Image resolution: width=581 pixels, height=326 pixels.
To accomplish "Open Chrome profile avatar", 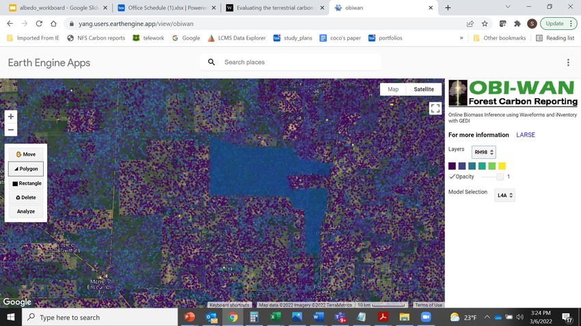I will [532, 24].
